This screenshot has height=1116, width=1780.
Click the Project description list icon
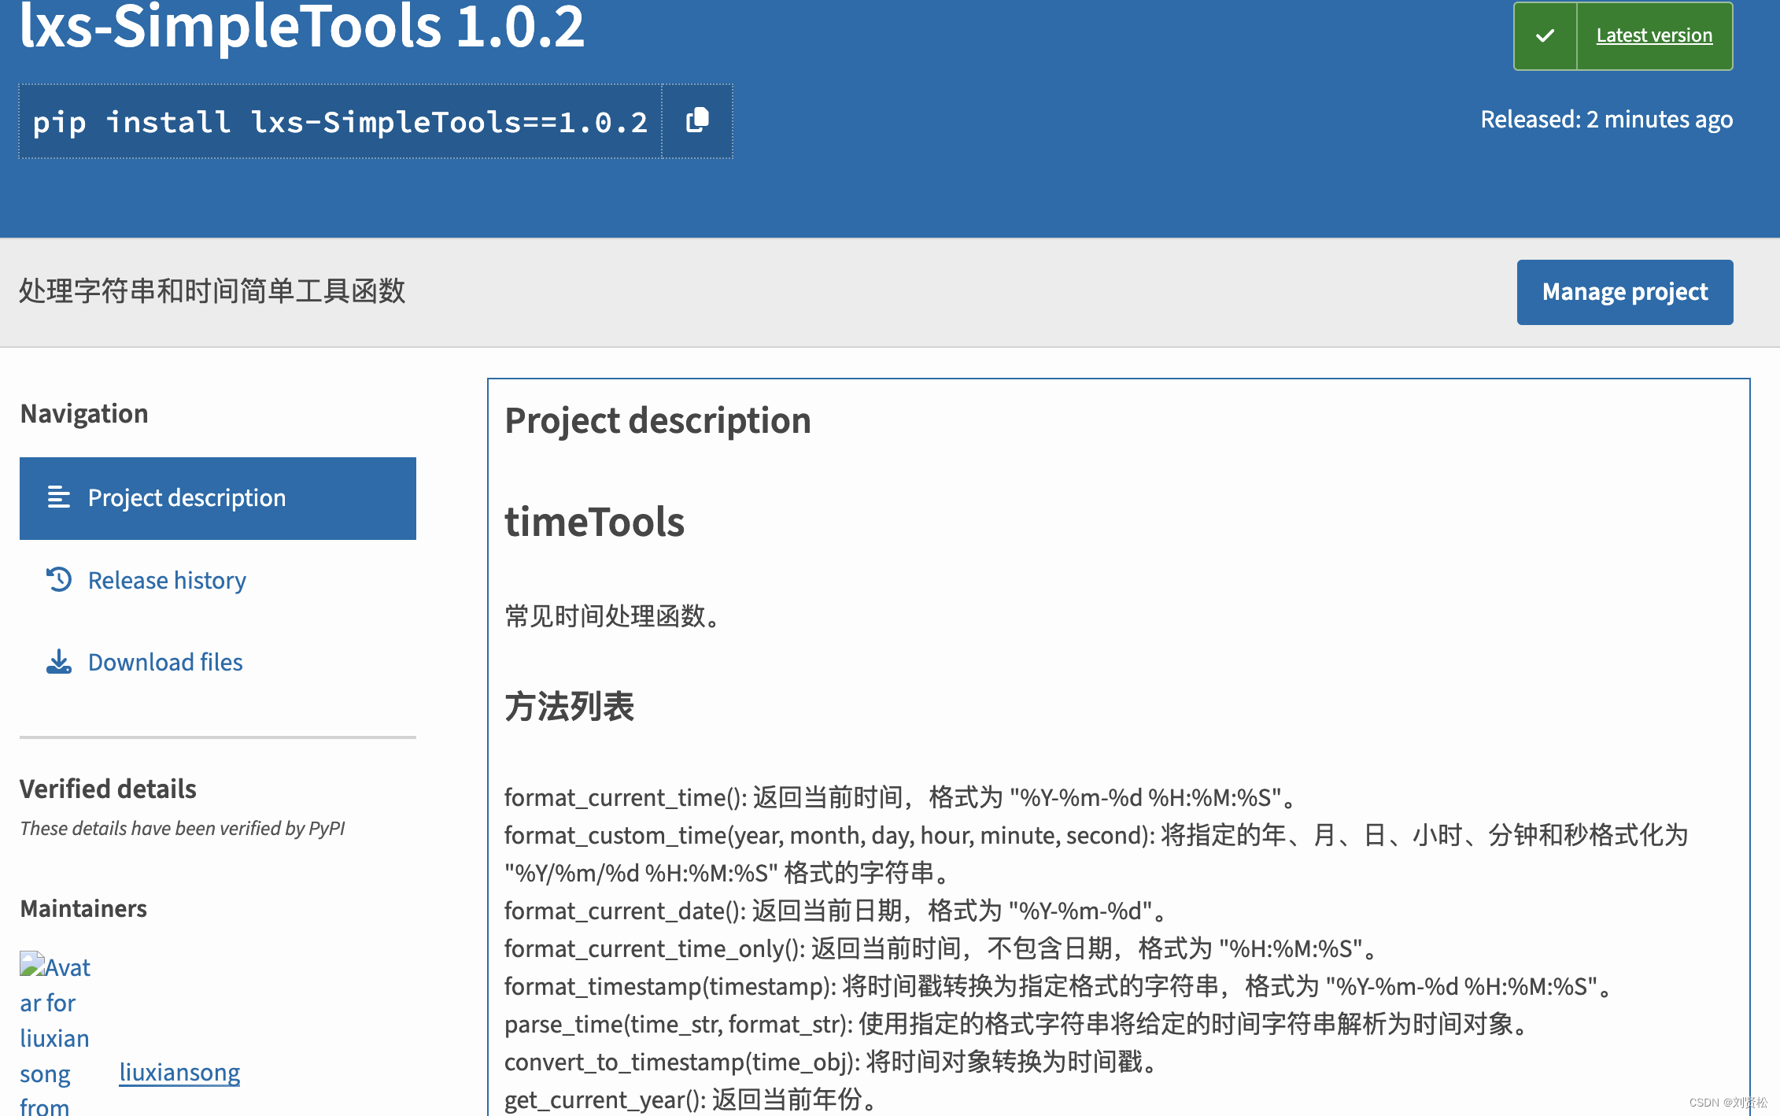tap(59, 497)
